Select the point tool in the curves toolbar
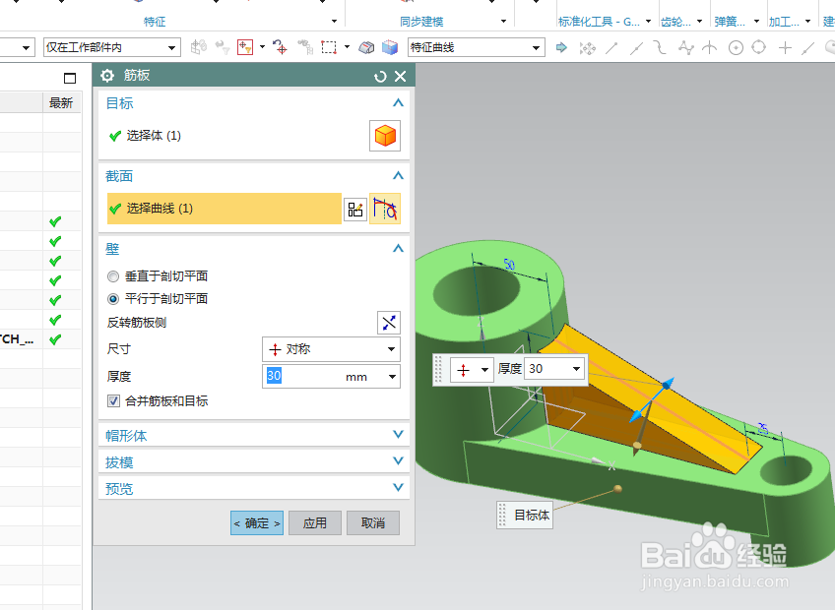 pos(783,47)
